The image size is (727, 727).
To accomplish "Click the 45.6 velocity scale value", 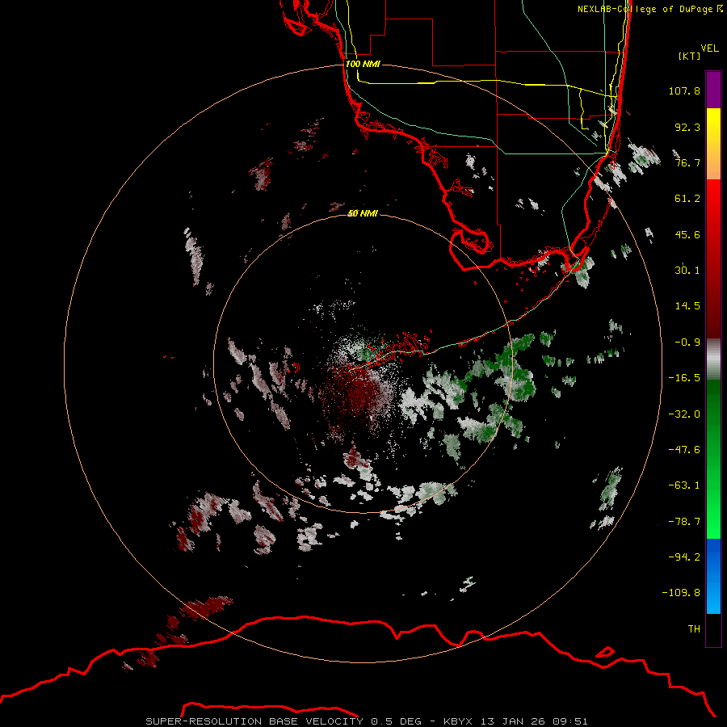I will pyautogui.click(x=687, y=234).
